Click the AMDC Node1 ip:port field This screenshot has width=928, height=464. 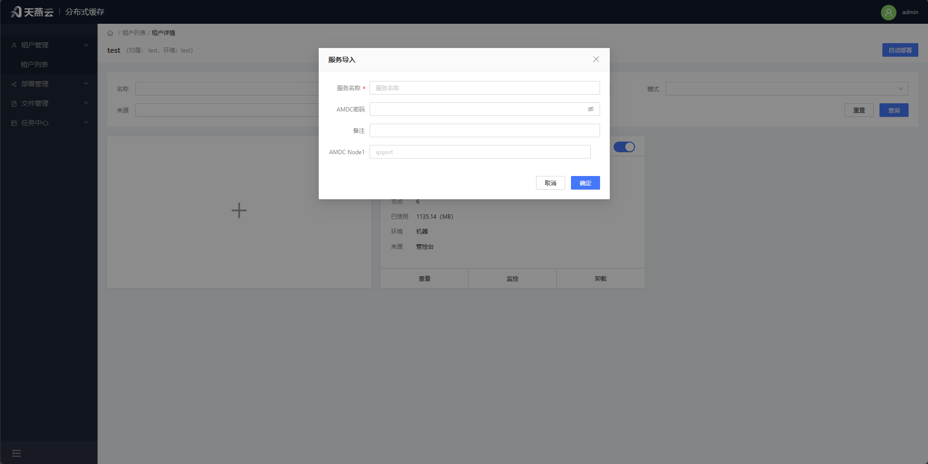coord(480,152)
